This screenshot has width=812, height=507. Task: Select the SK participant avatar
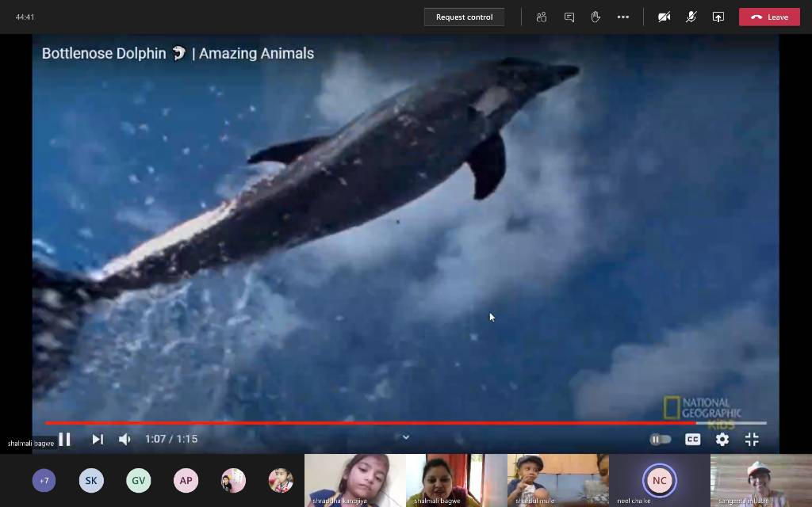91,481
